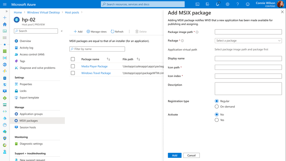
Task: Open Manage views in toolbar
Action: click(x=96, y=32)
